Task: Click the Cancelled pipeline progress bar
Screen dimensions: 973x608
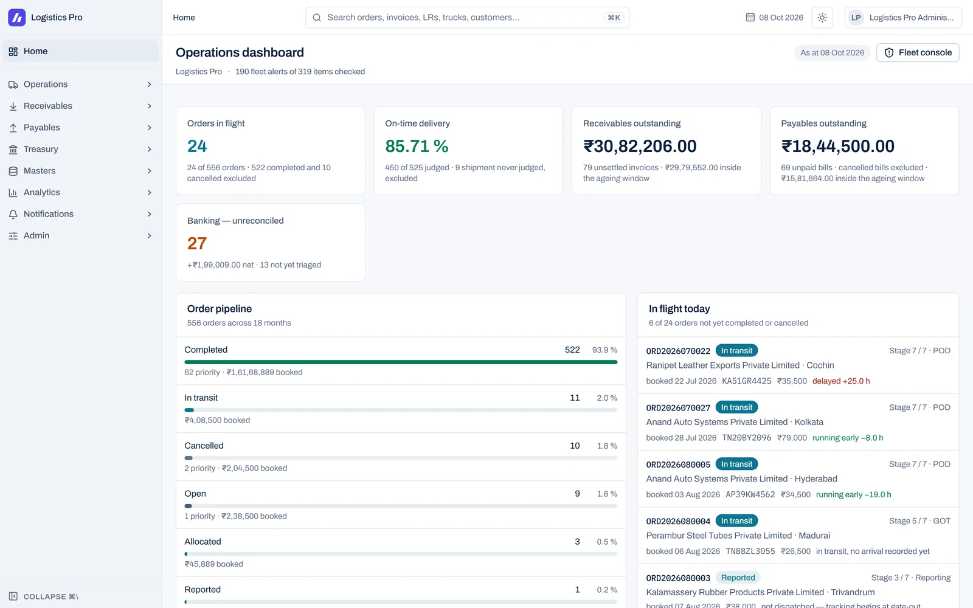Action: pyautogui.click(x=401, y=458)
